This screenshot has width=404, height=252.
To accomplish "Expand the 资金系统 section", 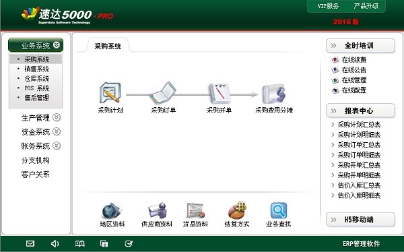I will [57, 131].
